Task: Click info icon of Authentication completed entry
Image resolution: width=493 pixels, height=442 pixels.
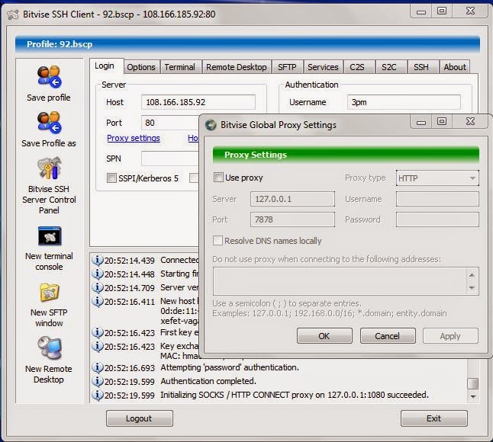Action: [x=98, y=381]
